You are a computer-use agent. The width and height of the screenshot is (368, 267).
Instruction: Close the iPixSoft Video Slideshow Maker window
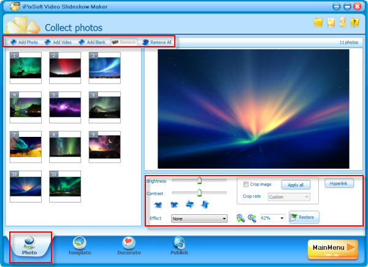358,6
